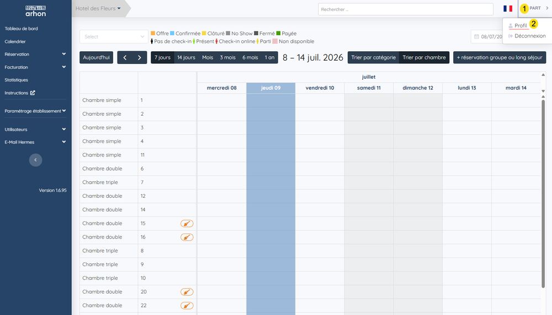This screenshot has height=315, width=552.
Task: Click the samedi 11 column header
Action: [x=369, y=88]
